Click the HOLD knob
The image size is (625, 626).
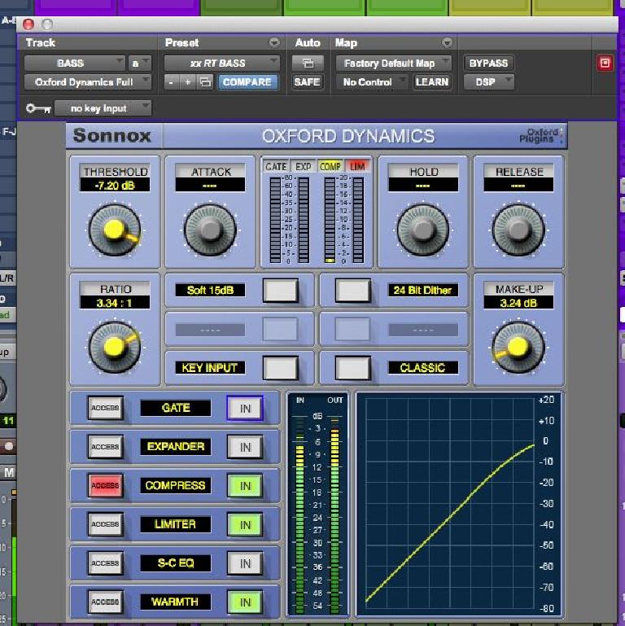(423, 230)
